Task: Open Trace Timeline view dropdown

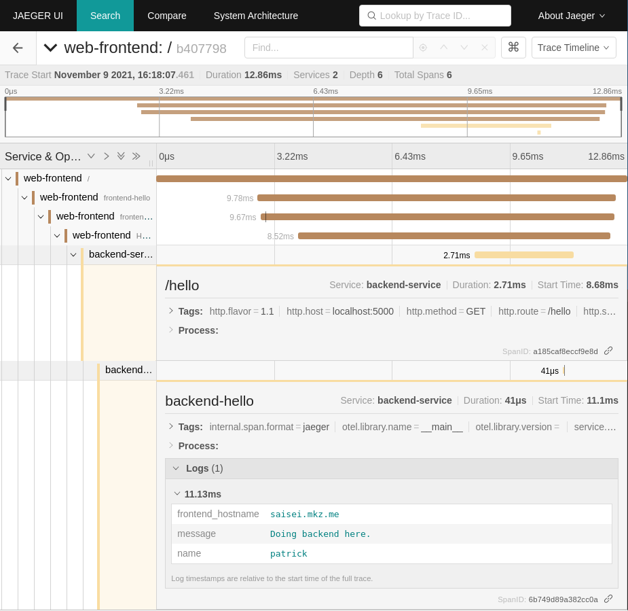Action: point(574,48)
